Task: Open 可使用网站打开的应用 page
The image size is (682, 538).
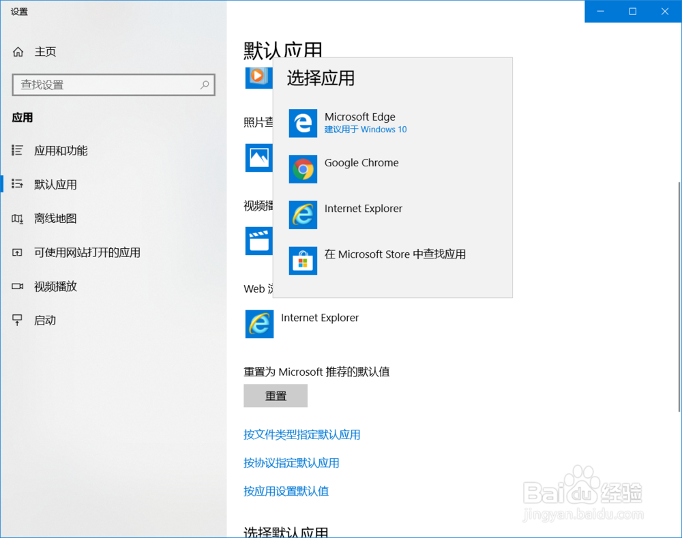Action: pos(87,252)
